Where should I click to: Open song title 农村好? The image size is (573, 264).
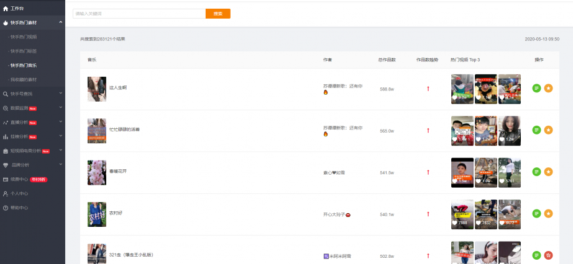(x=116, y=213)
